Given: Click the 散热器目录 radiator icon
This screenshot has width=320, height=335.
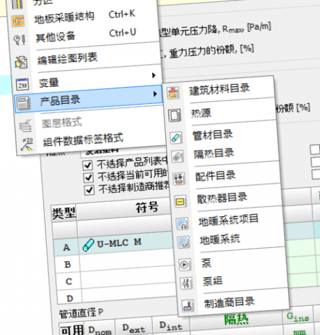Looking at the screenshot, I should pos(181,201).
